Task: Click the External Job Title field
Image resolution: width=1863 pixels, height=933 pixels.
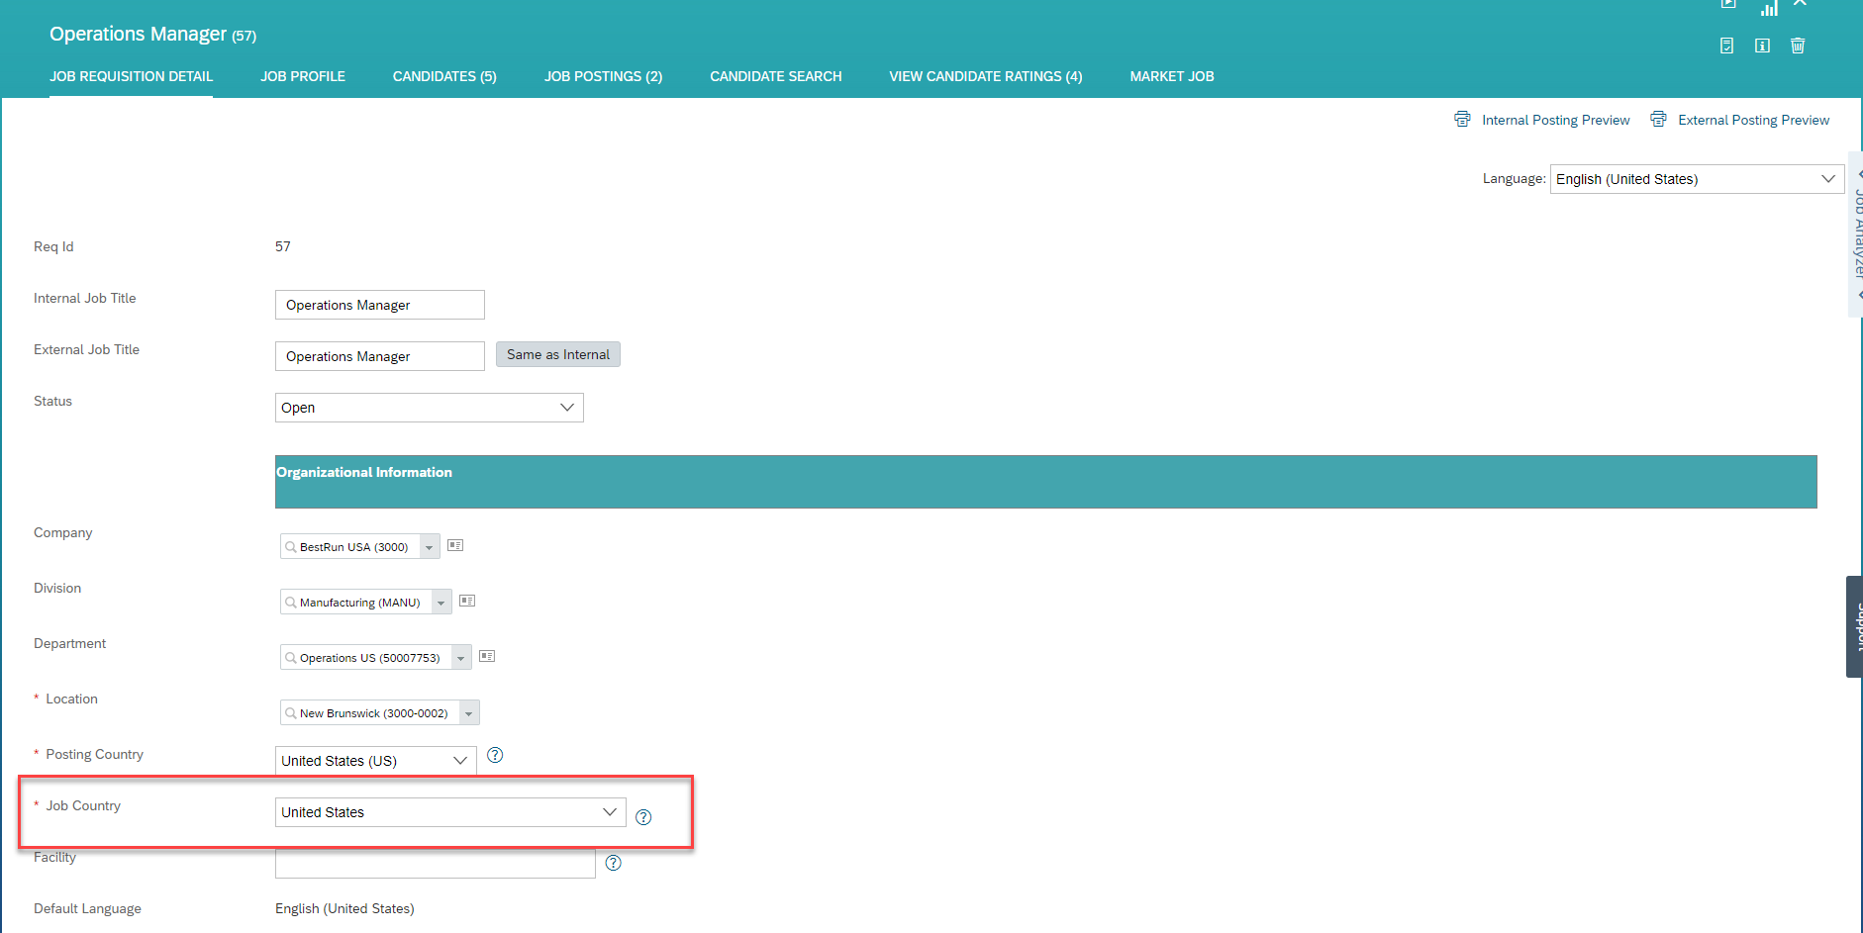Action: pos(380,356)
